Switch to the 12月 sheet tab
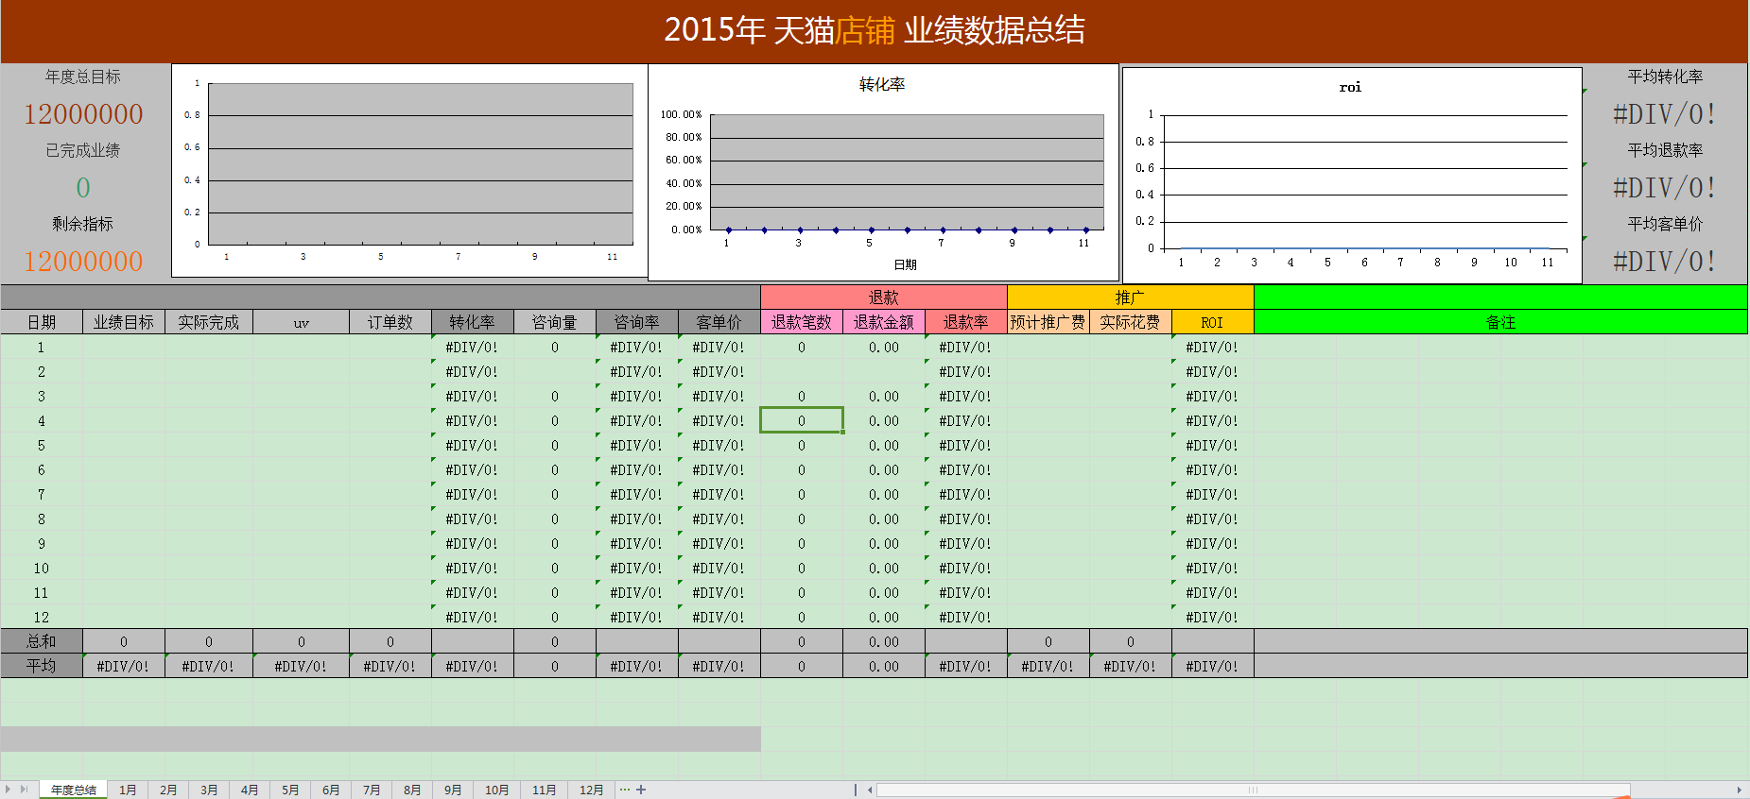 (x=592, y=790)
